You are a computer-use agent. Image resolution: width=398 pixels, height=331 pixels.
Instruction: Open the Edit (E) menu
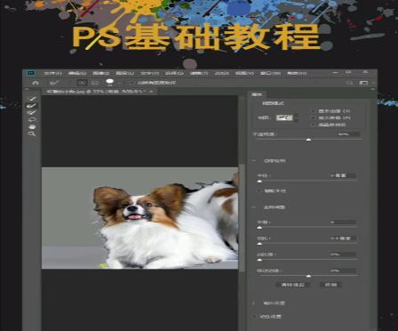coord(77,73)
